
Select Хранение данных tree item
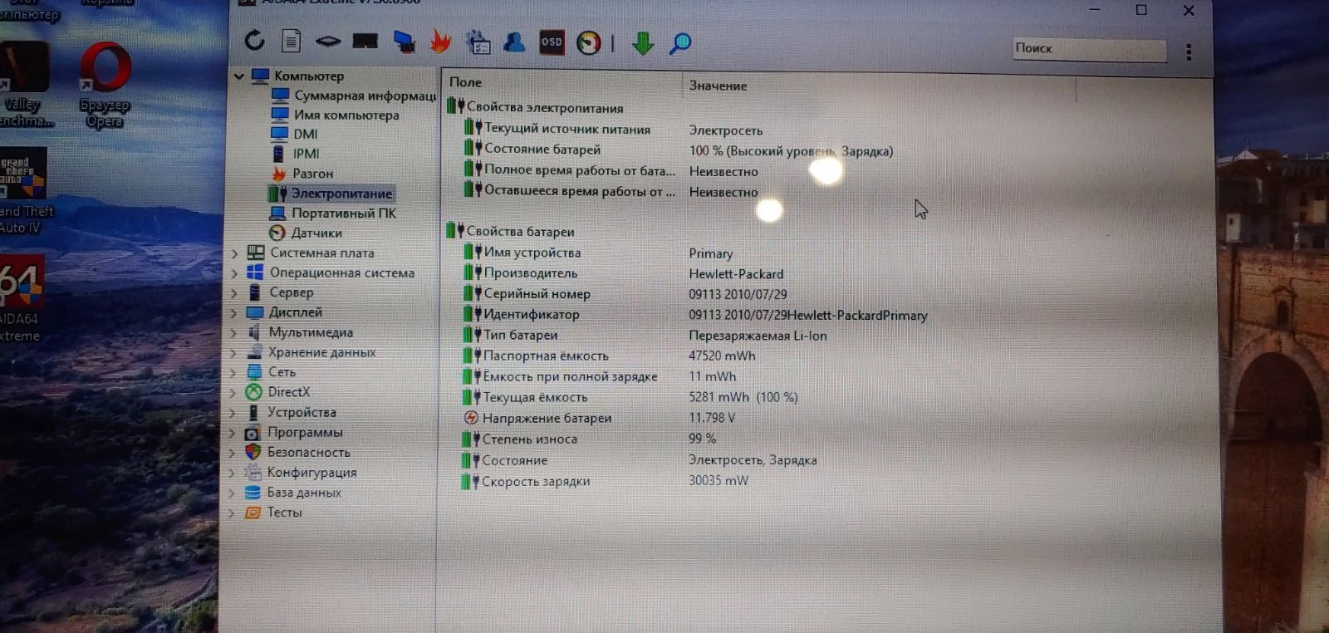point(311,352)
